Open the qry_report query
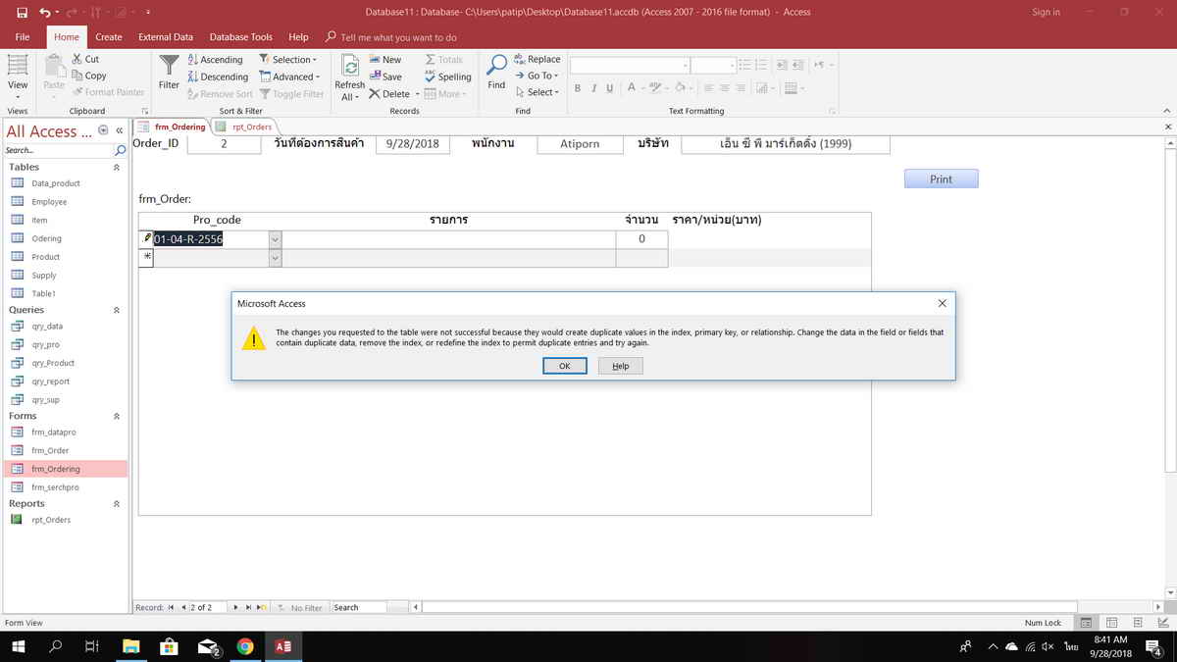 (x=50, y=382)
